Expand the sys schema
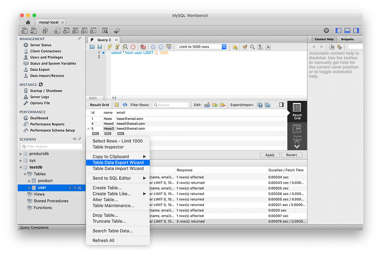This screenshot has height=253, width=380. point(20,160)
